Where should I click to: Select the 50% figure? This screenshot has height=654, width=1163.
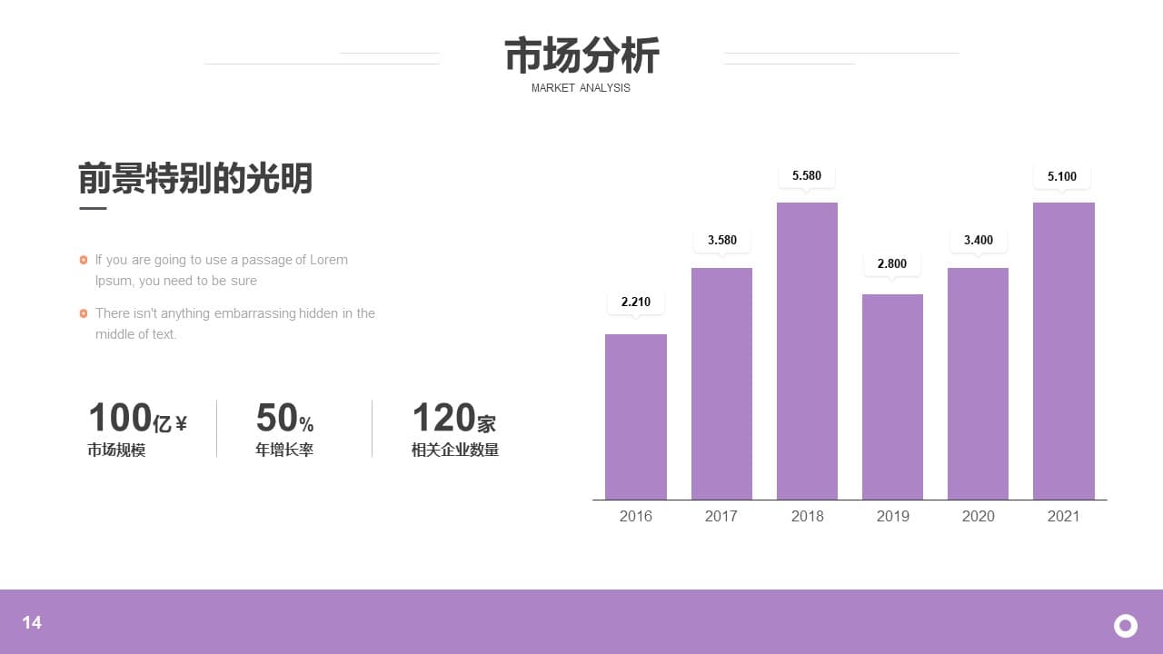tap(284, 419)
